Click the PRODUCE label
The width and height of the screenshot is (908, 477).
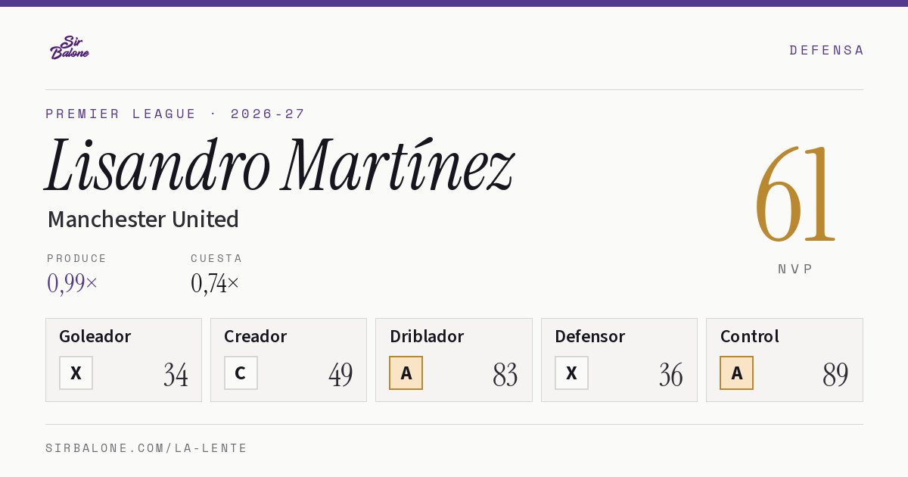pos(77,258)
